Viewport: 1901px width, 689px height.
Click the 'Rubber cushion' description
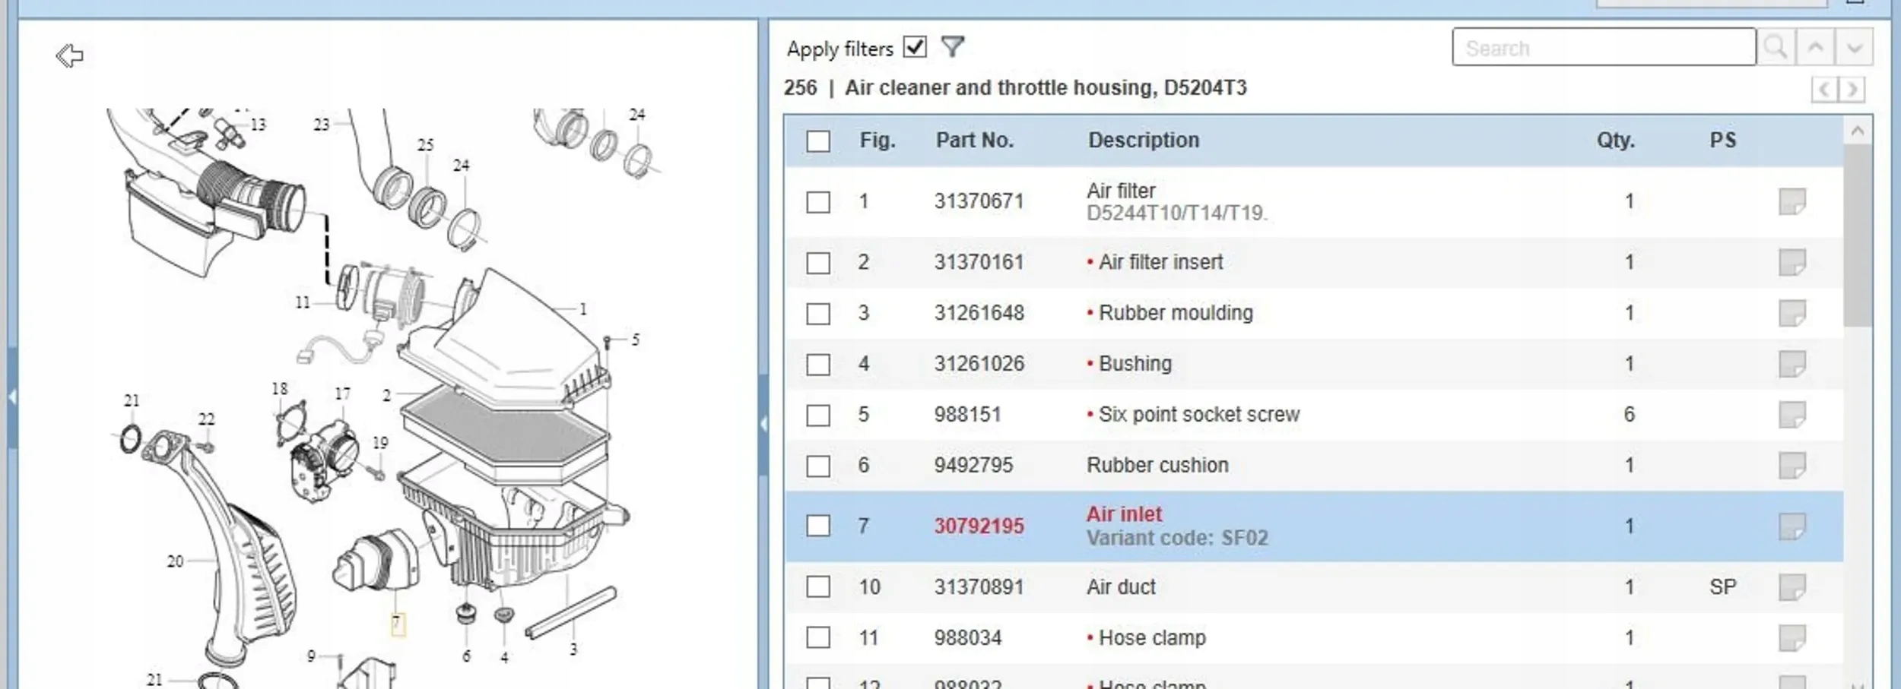point(1157,466)
